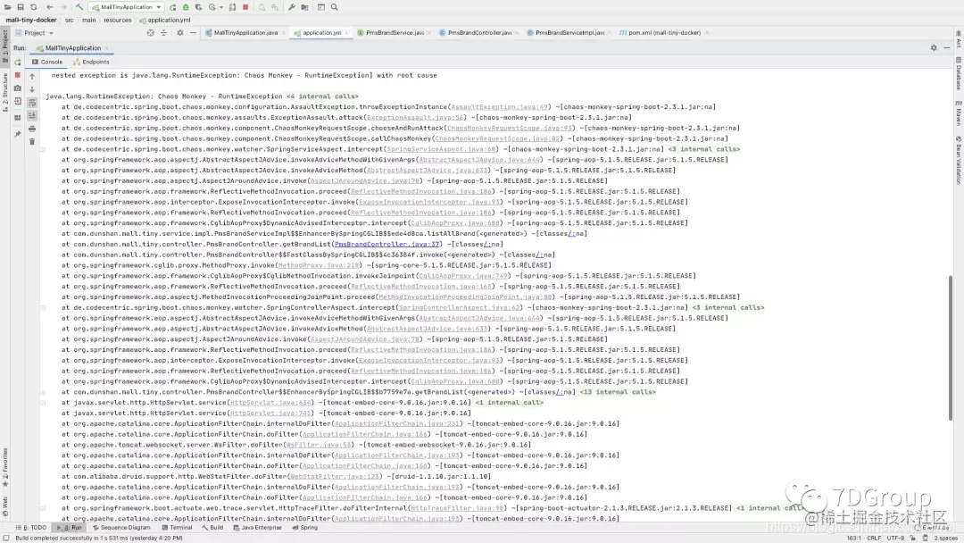The image size is (964, 543).
Task: Click the Synchronize refresh icon
Action: (x=33, y=7)
